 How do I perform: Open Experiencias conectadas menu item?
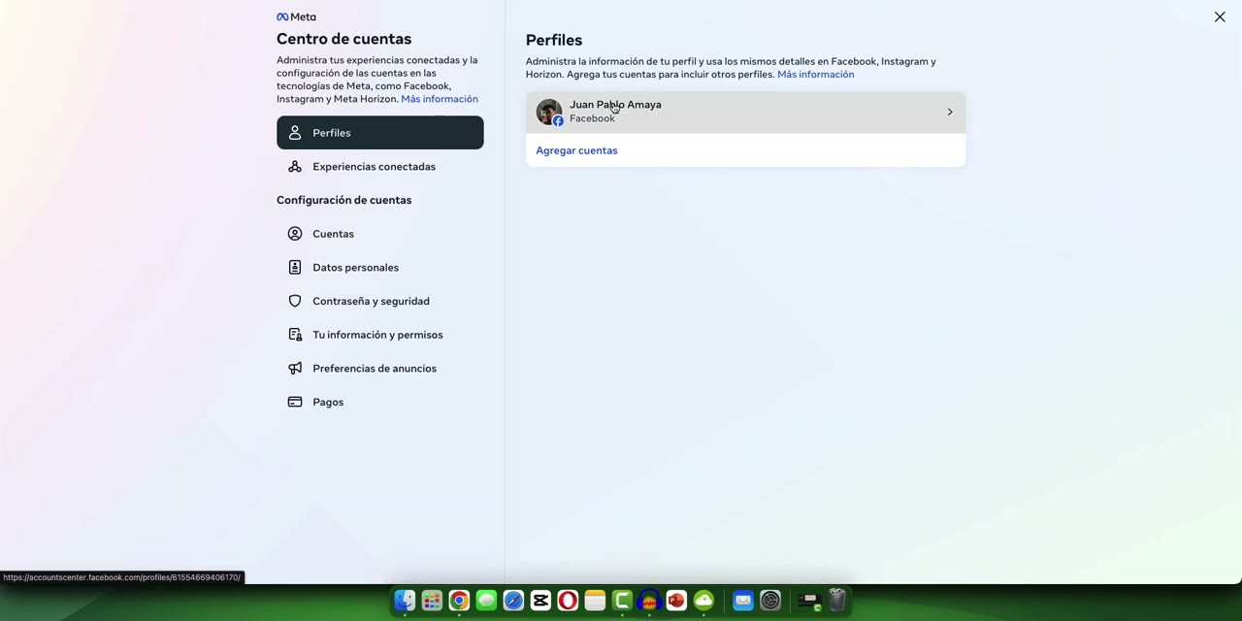[379, 167]
